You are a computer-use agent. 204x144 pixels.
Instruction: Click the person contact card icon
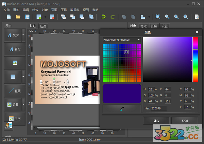click(x=8, y=126)
